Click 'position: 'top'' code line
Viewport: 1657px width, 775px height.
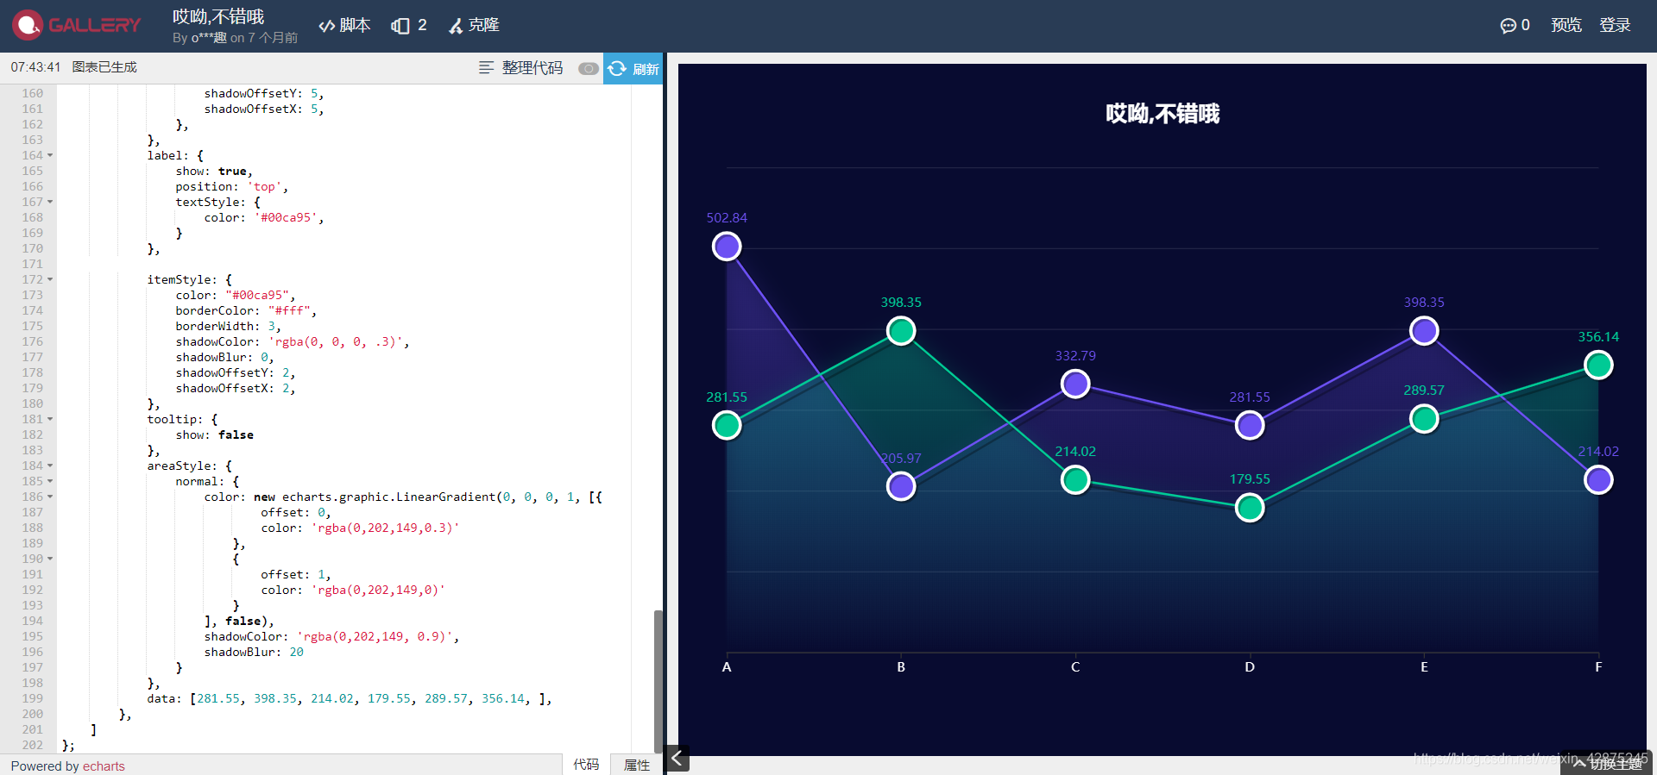pyautogui.click(x=231, y=186)
